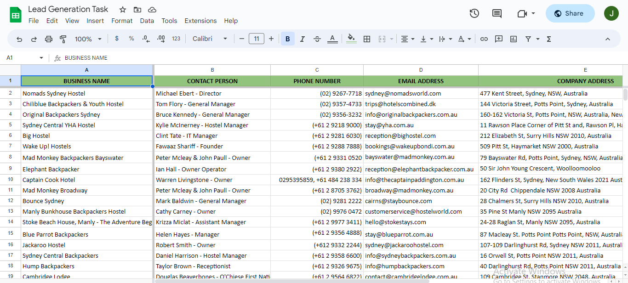Star the Lead Generation Task document
The width and height of the screenshot is (628, 283).
pyautogui.click(x=123, y=10)
